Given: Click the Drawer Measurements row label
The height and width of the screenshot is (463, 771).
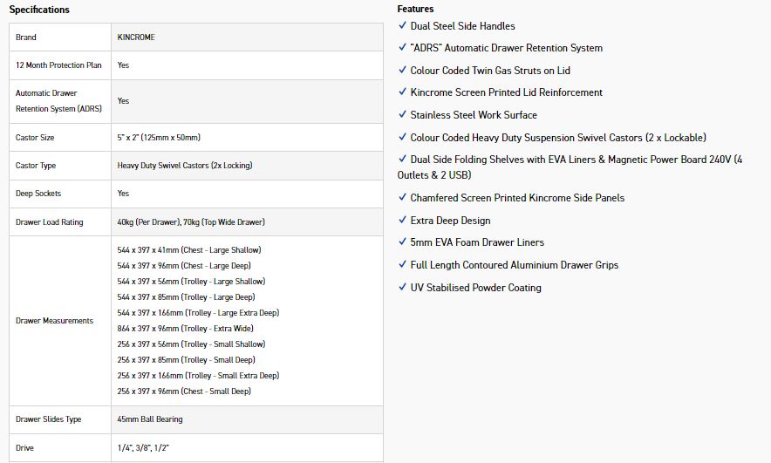Looking at the screenshot, I should coord(54,321).
